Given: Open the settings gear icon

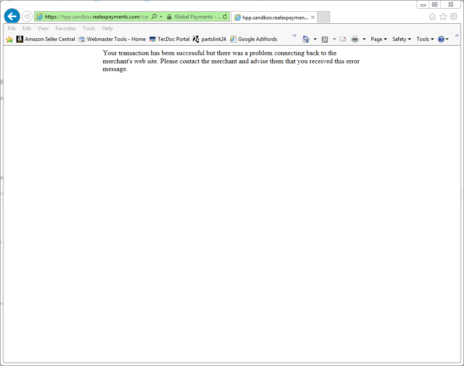Looking at the screenshot, I should (454, 16).
